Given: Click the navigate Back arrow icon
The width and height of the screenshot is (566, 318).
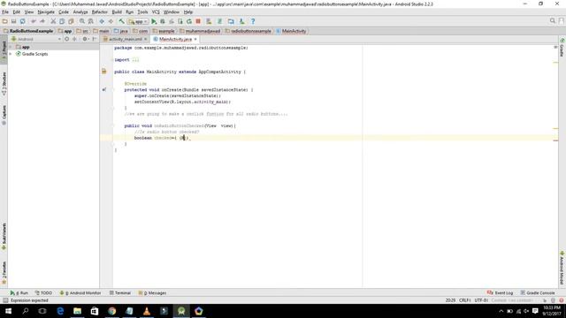Looking at the screenshot, I should (103, 21).
